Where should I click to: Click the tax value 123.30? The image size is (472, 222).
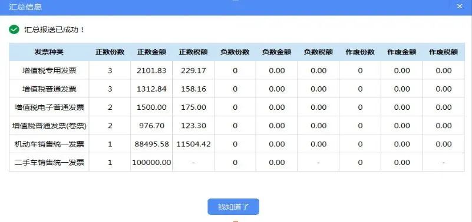(x=193, y=126)
